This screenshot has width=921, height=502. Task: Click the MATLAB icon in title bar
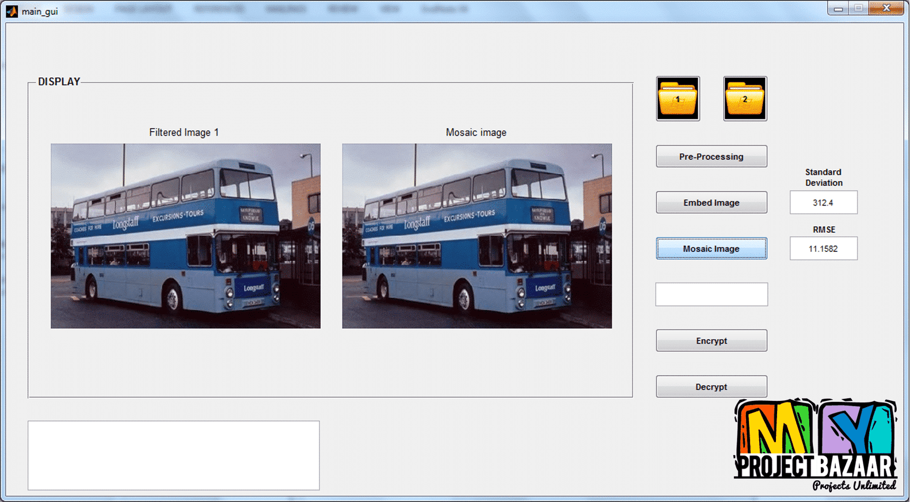[12, 11]
